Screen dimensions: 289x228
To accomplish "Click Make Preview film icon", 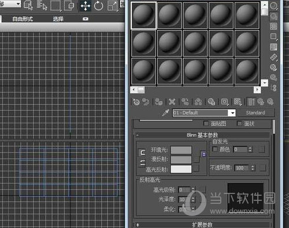I will (273, 58).
